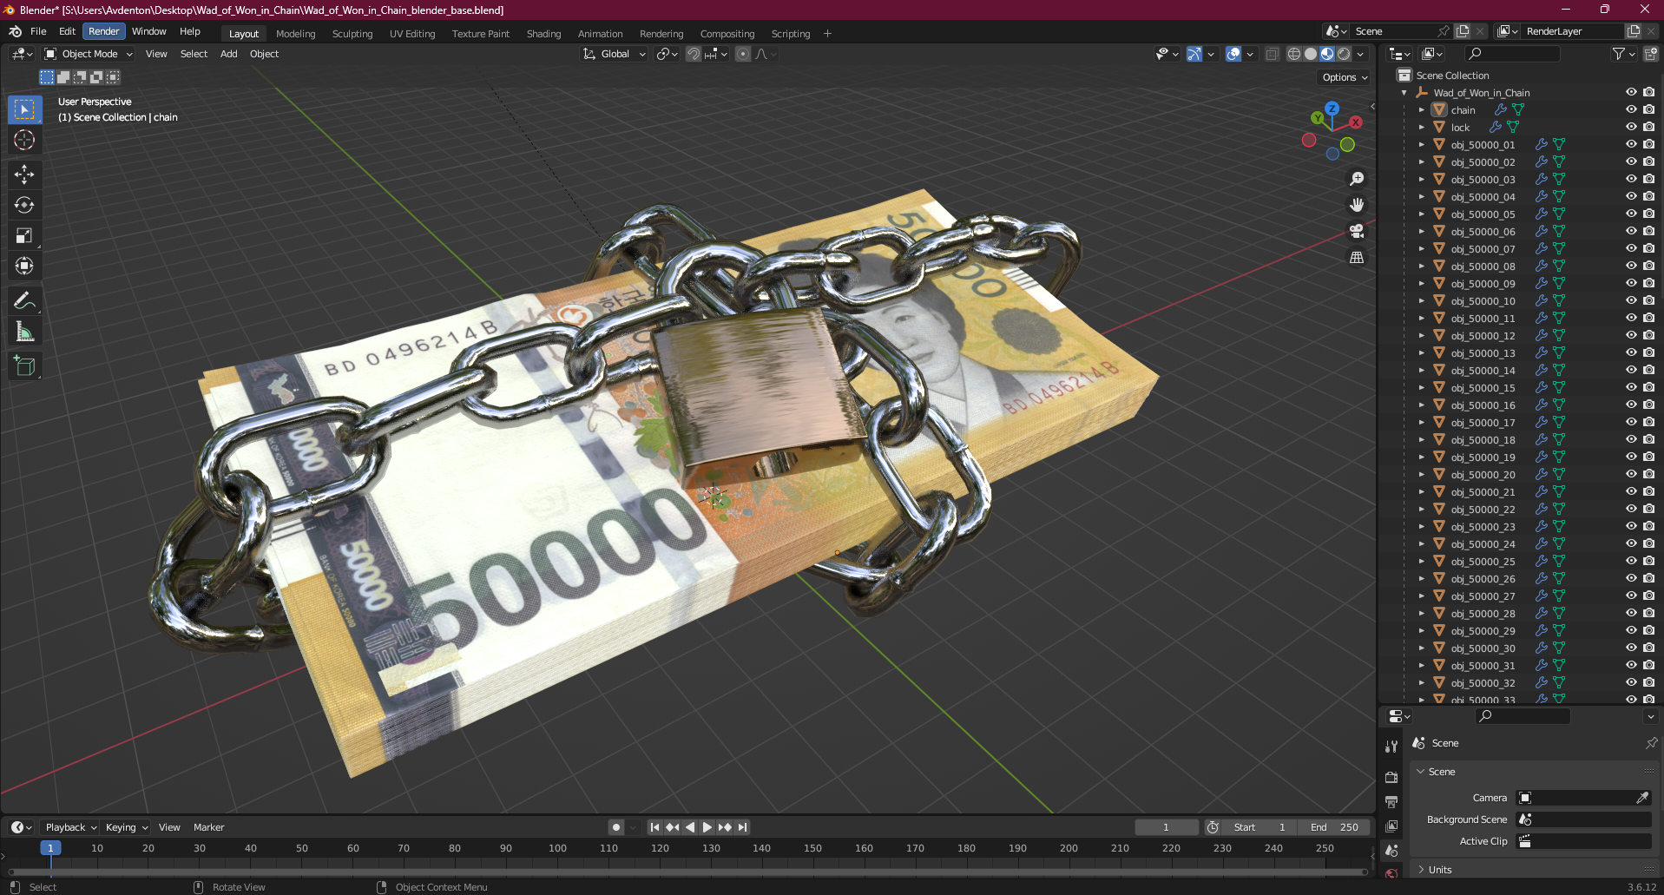Viewport: 1664px width, 895px height.
Task: Open the Render properties tab icon
Action: click(1391, 777)
